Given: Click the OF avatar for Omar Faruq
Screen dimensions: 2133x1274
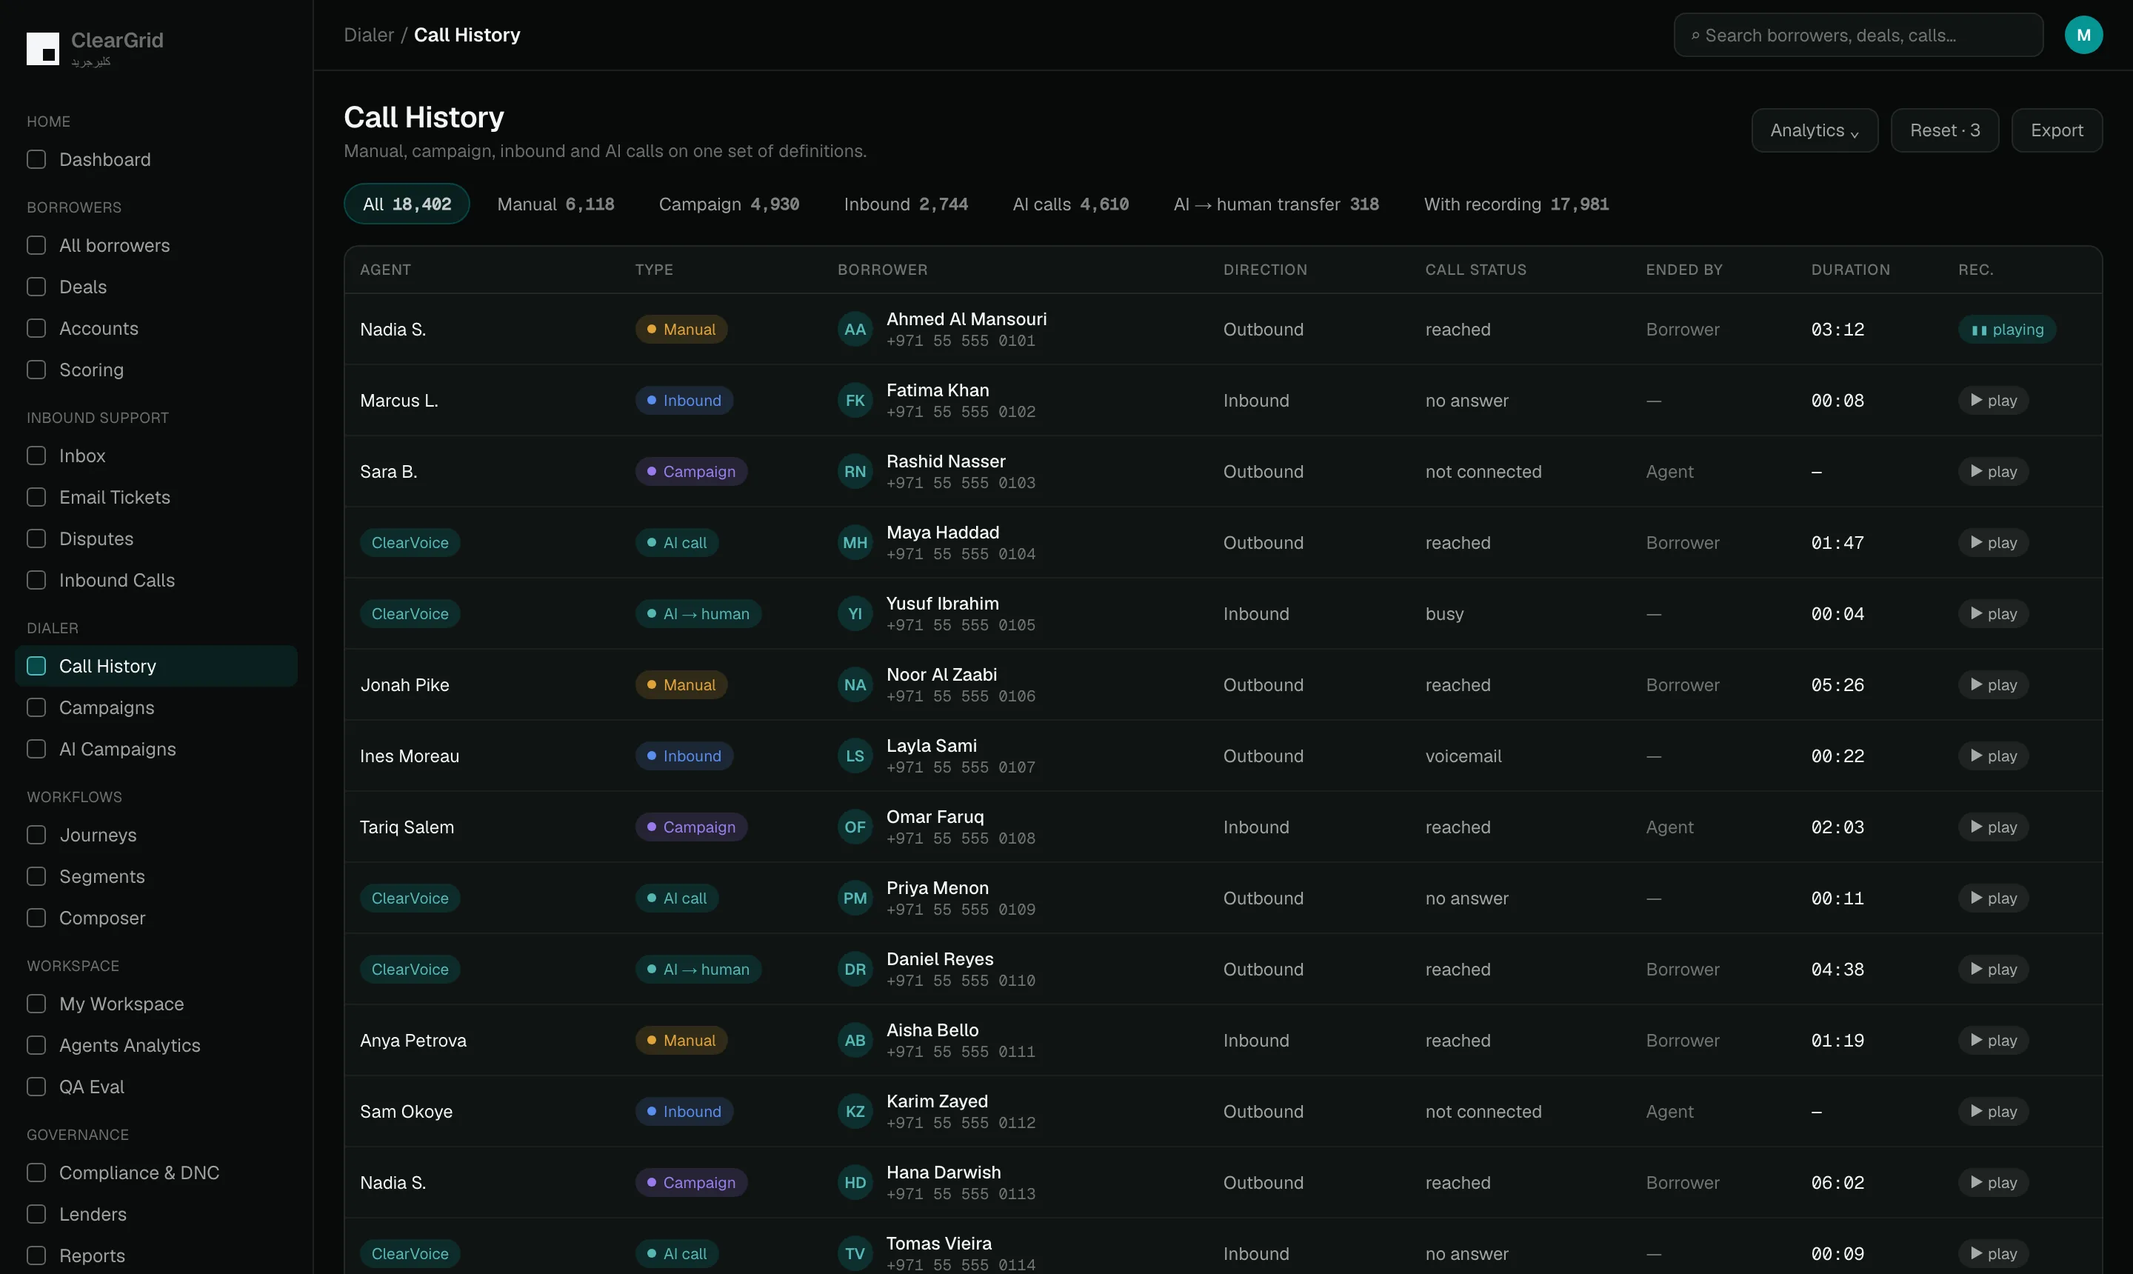Looking at the screenshot, I should click(x=855, y=827).
